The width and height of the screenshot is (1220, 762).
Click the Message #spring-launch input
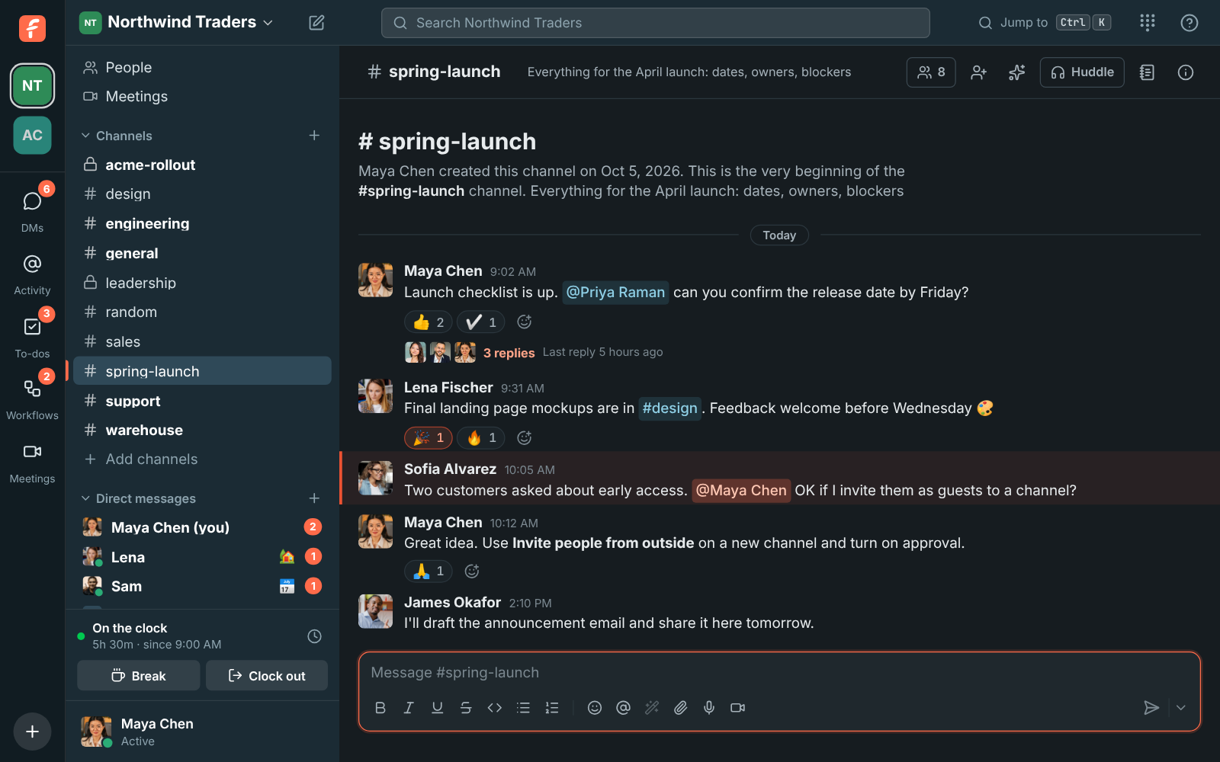[x=779, y=673]
